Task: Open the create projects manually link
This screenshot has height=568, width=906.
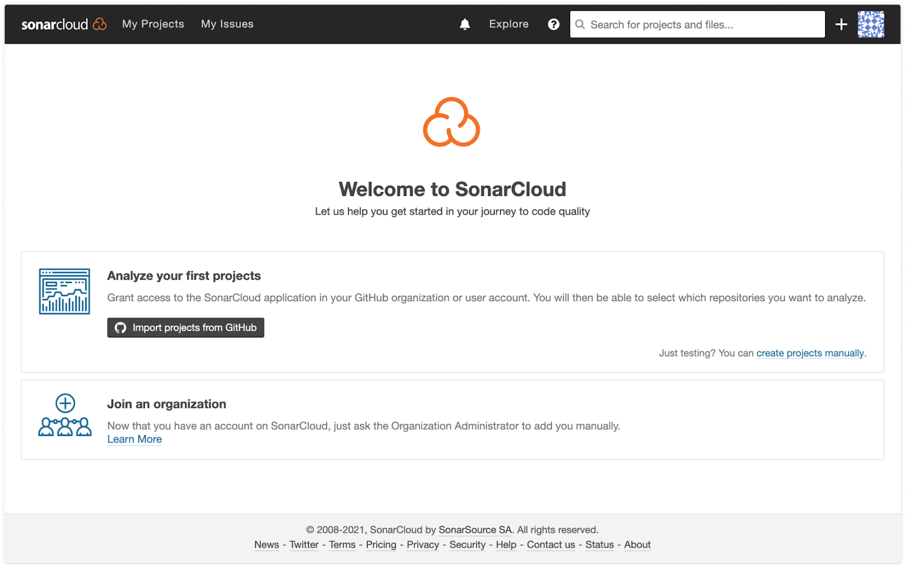Action: (810, 353)
